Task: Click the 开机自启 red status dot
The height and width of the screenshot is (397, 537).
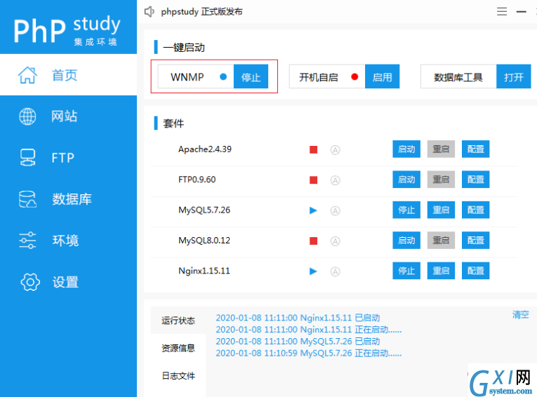Action: point(354,76)
